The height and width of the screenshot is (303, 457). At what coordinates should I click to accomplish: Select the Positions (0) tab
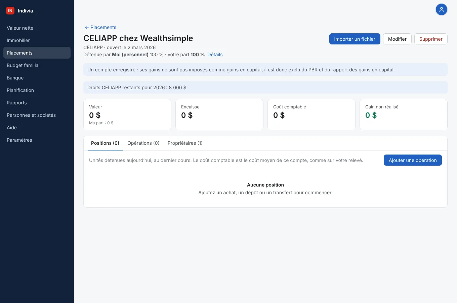105,143
